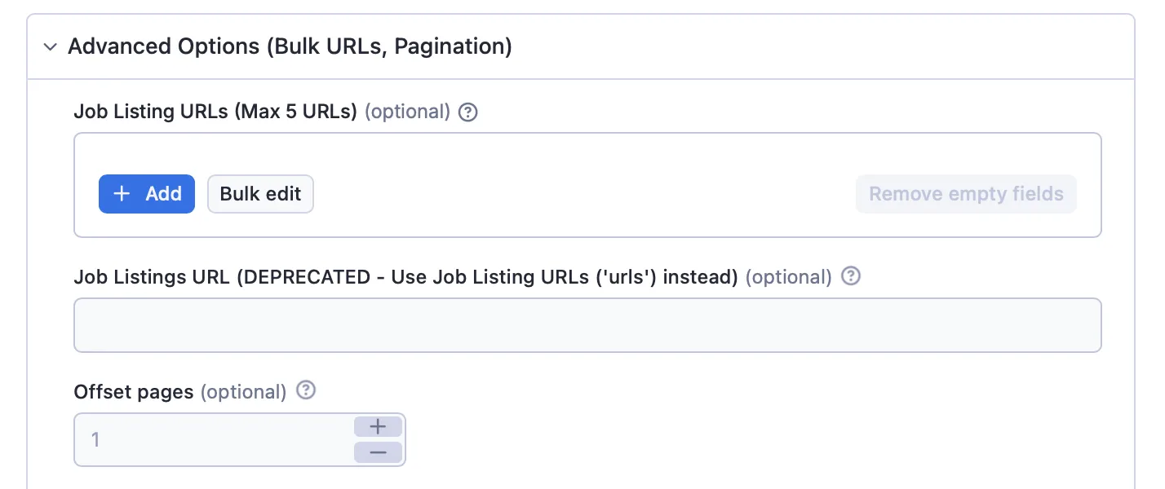The width and height of the screenshot is (1165, 489).
Task: Click the Job Listings URL (DEPRECATED) label
Action: pyautogui.click(x=406, y=277)
